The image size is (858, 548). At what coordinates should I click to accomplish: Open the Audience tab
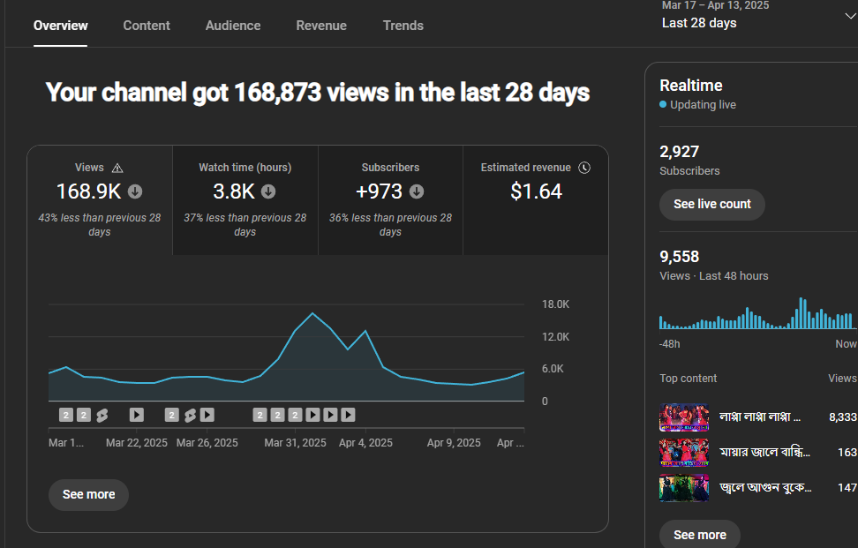pos(232,26)
